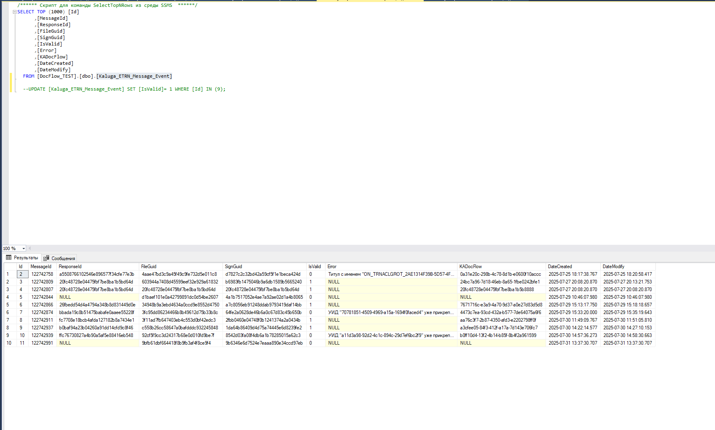Click ResponseId cell starting bbada19c8b51475
Image resolution: width=715 pixels, height=430 pixels.
[x=98, y=312]
